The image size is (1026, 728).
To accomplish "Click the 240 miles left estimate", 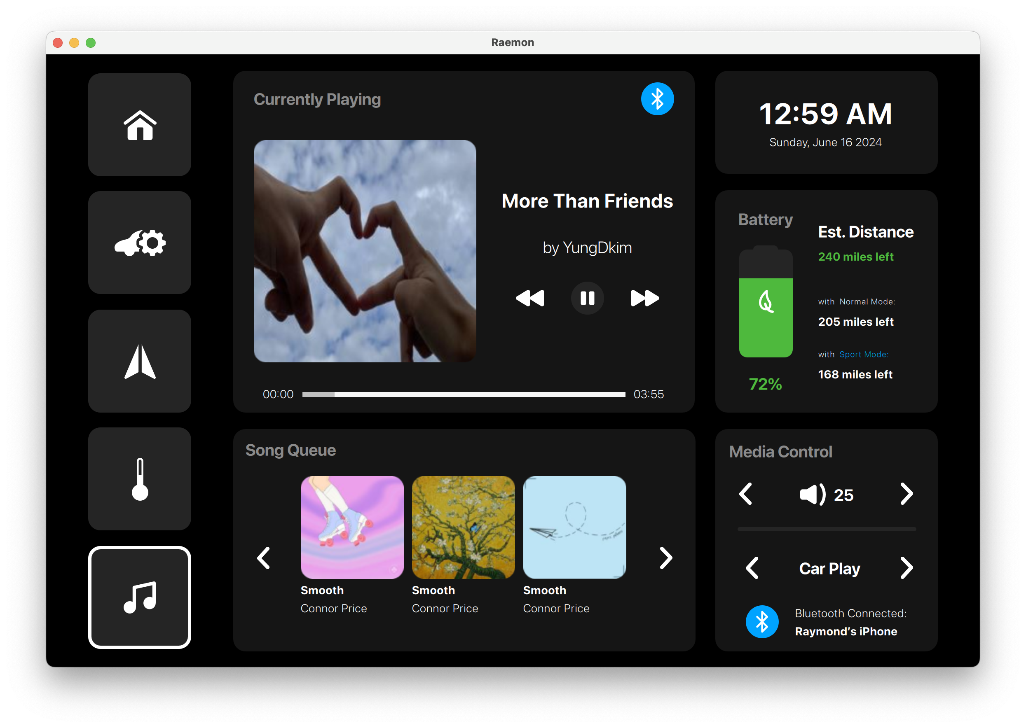I will pyautogui.click(x=855, y=257).
